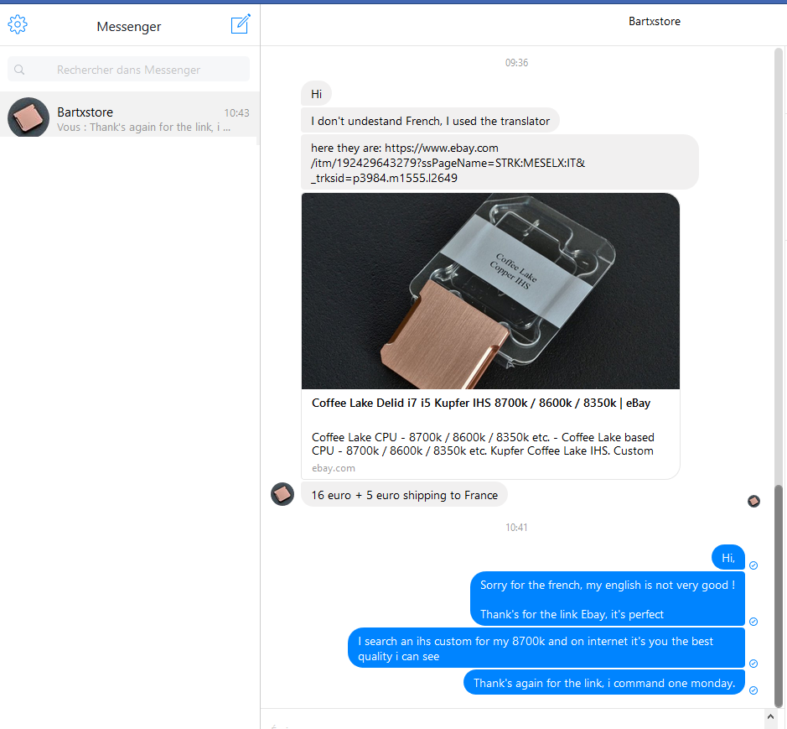Open the Coffee Lake copper IHS preview image
Screen dimensions: 787x729
(x=490, y=291)
